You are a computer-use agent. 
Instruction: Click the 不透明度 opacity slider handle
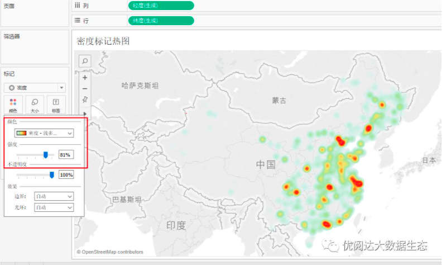[52, 175]
